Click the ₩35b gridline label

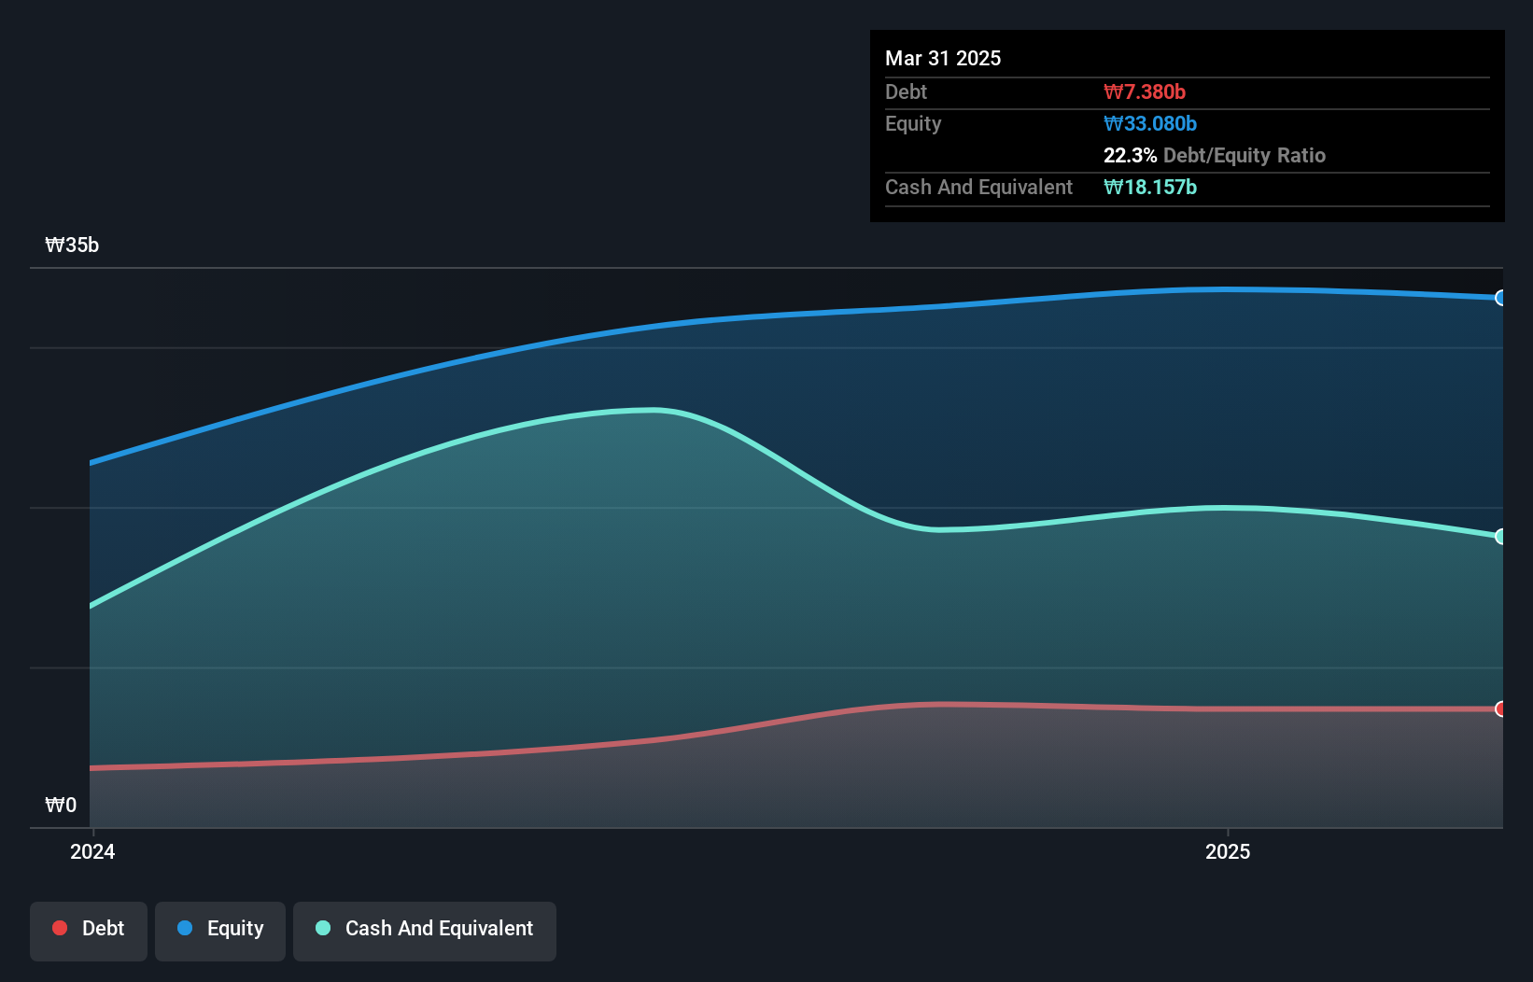click(x=73, y=245)
